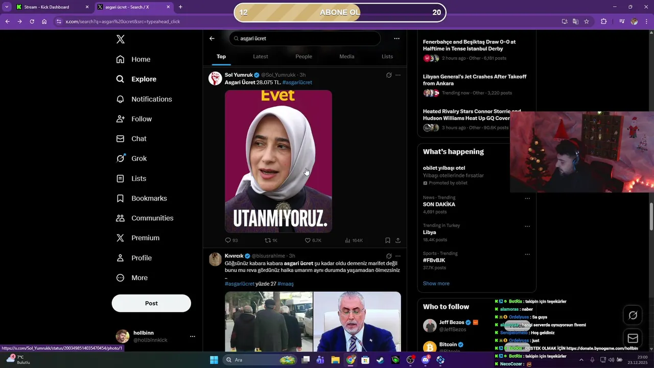The image size is (654, 368).
Task: Open Follow in the sidebar
Action: tap(134, 119)
